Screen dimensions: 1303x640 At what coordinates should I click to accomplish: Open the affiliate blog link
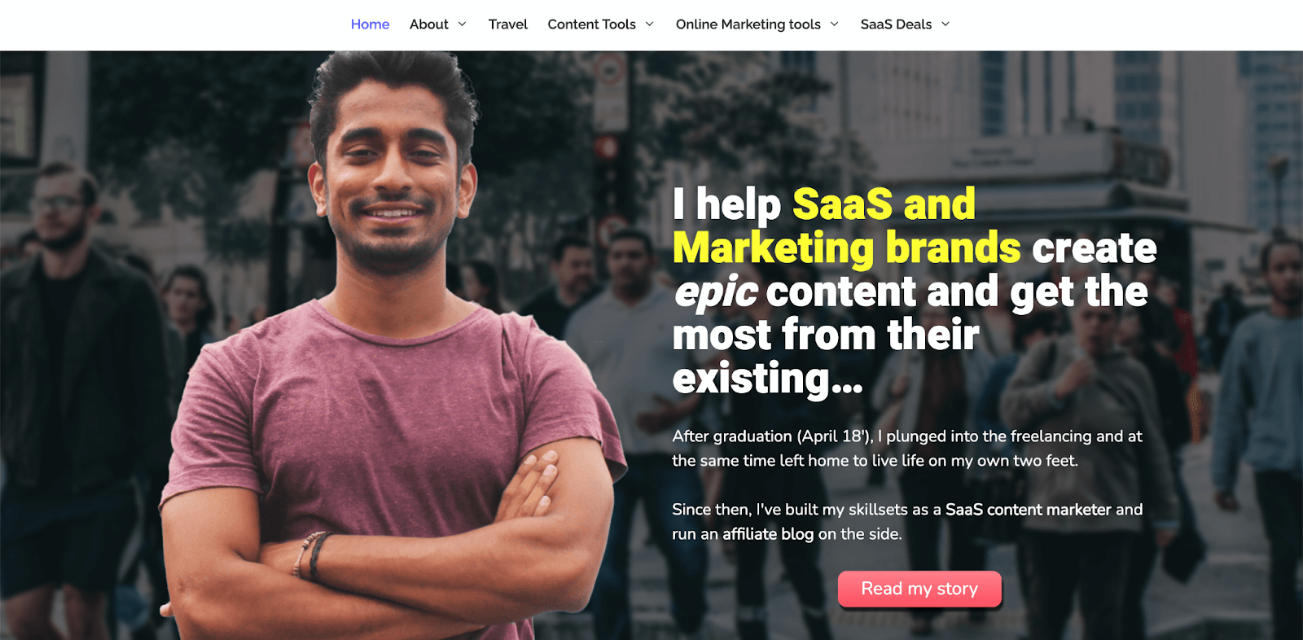coord(768,534)
